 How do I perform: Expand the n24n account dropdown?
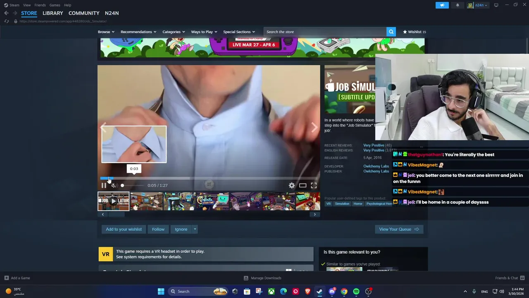[478, 5]
